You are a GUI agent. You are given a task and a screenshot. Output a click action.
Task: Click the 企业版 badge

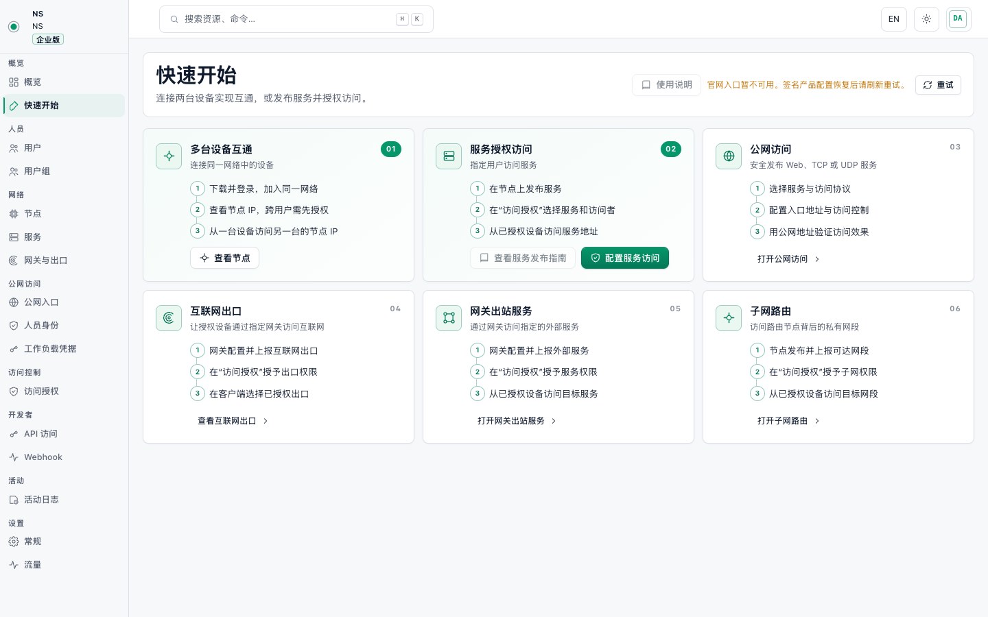[x=48, y=40]
